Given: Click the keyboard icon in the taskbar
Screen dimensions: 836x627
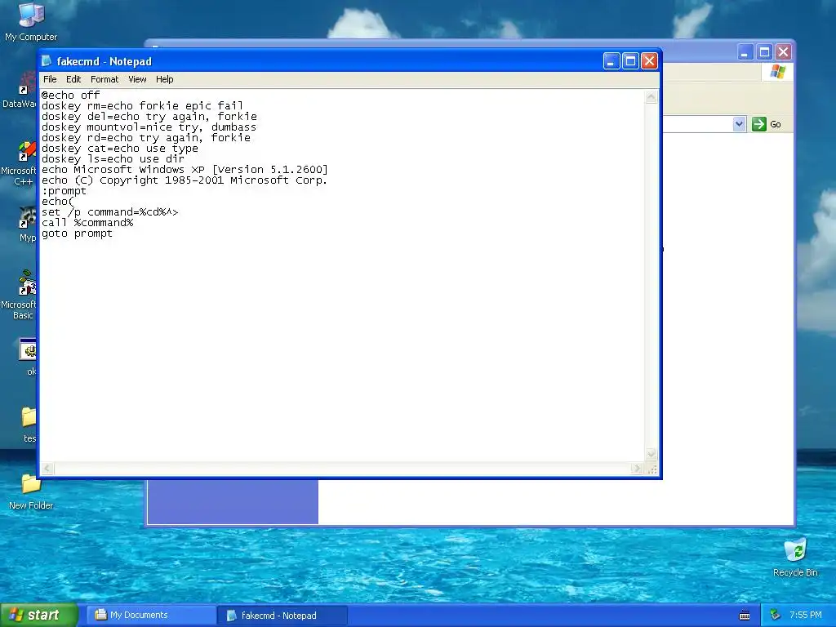Looking at the screenshot, I should point(745,616).
